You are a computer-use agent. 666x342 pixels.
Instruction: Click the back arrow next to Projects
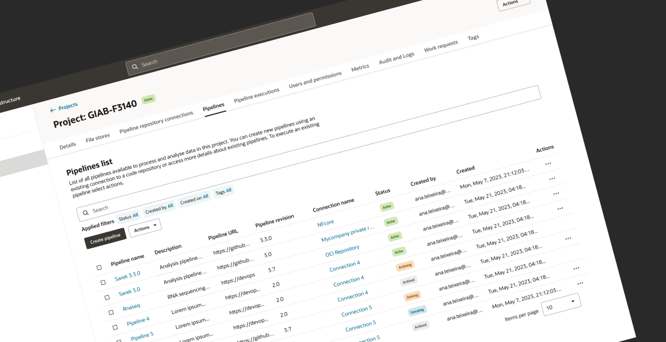[x=53, y=110]
